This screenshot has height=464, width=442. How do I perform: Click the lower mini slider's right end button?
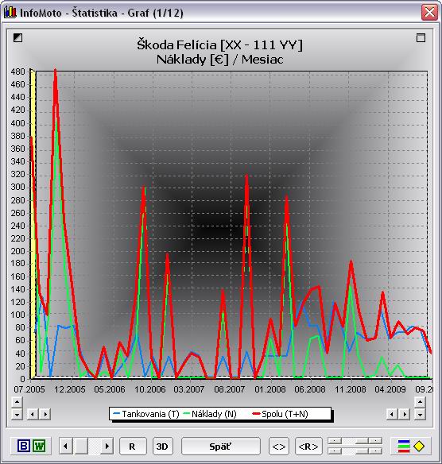(375, 451)
